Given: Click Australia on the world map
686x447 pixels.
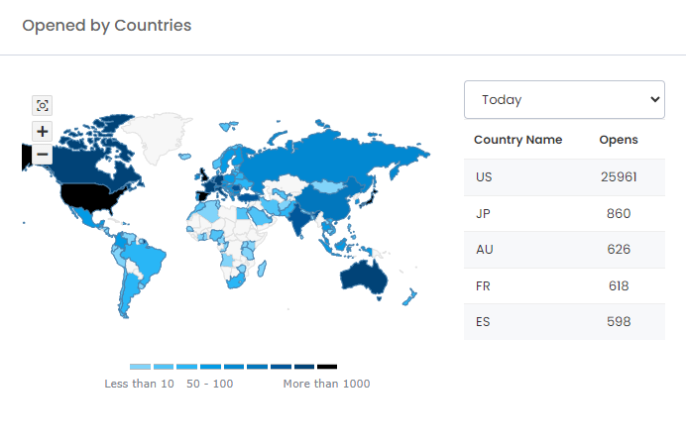Looking at the screenshot, I should click(x=361, y=278).
